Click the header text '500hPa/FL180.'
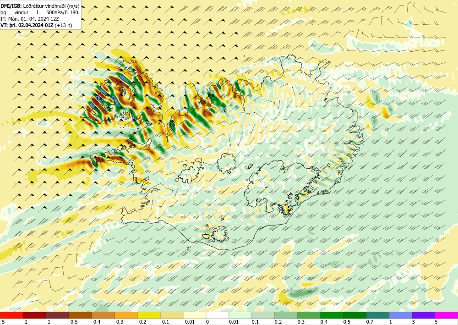Image resolution: width=458 pixels, height=325 pixels. (x=63, y=12)
